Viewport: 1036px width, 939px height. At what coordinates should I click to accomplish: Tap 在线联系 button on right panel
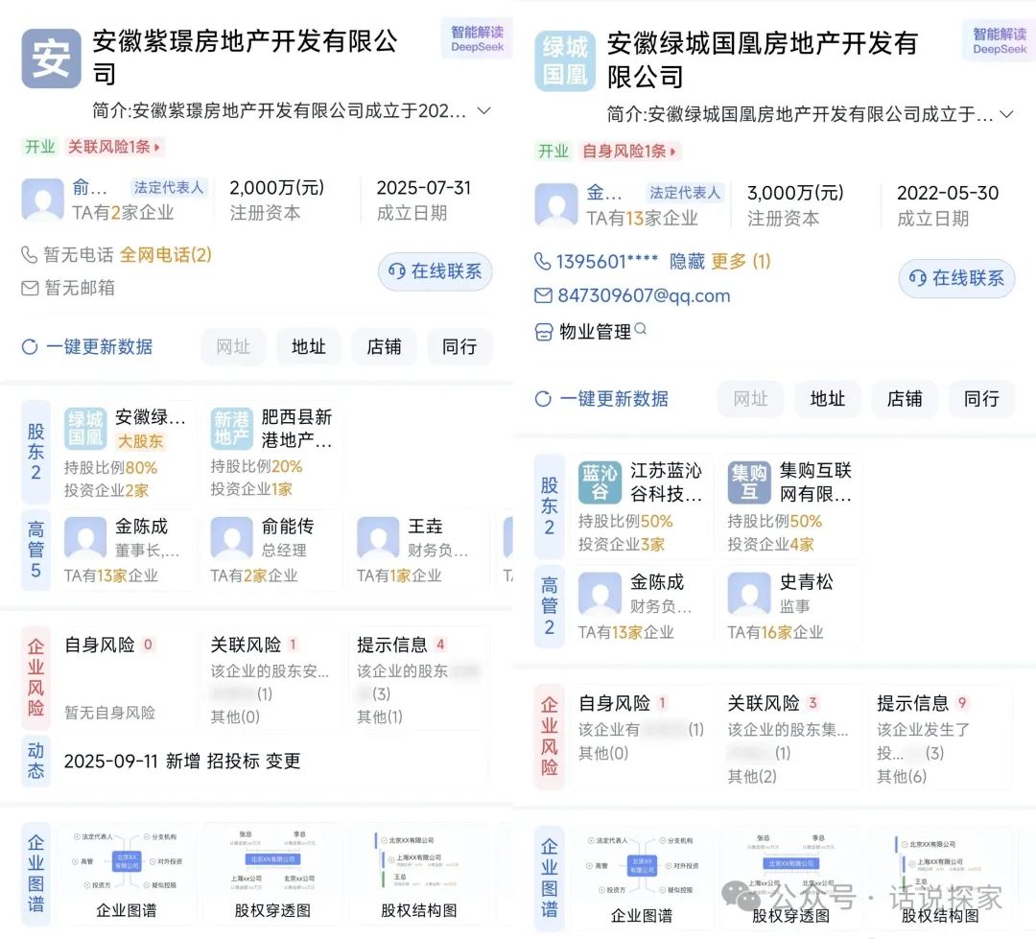[x=956, y=278]
